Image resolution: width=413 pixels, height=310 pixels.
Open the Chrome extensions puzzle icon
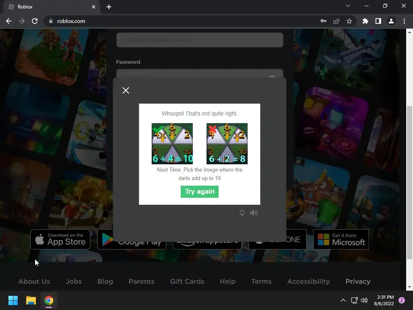click(x=365, y=21)
